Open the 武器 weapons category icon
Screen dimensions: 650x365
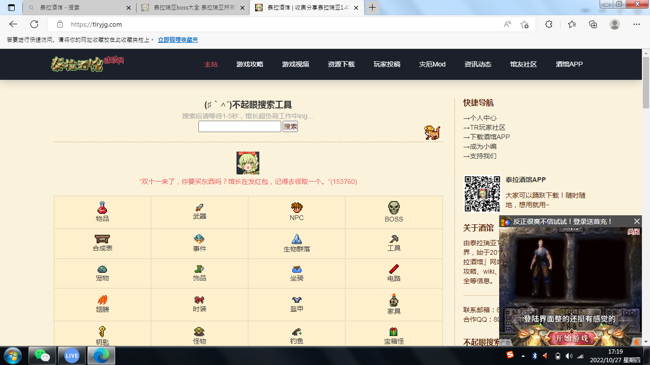199,208
